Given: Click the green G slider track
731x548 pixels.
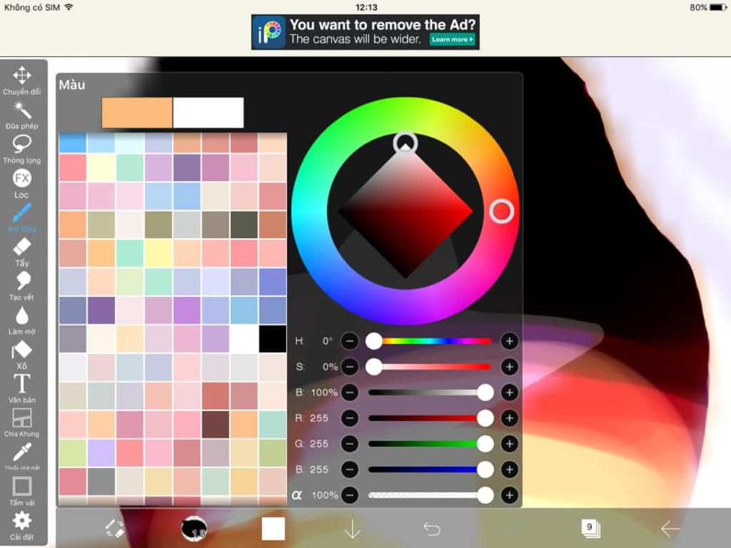Looking at the screenshot, I should pyautogui.click(x=430, y=444).
